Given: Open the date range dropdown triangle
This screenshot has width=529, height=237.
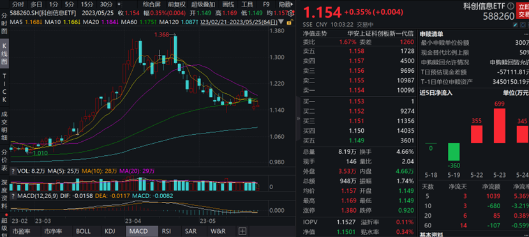Looking at the screenshot, I should click(281, 22).
